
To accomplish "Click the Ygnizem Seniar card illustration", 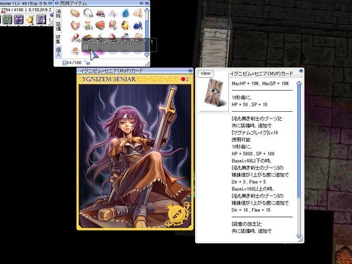I will pyautogui.click(x=135, y=156).
